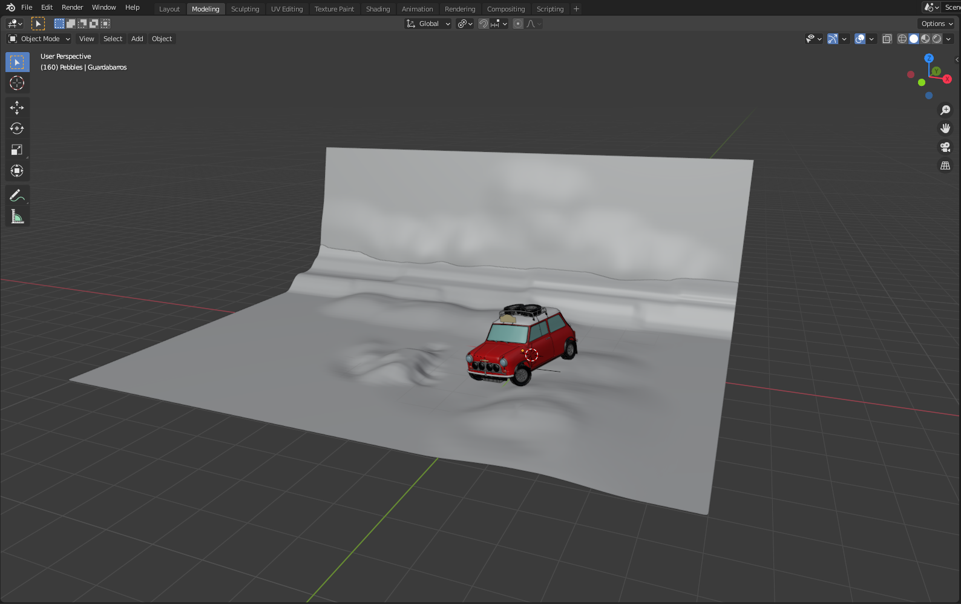Select solid viewport shading
Image resolution: width=961 pixels, height=604 pixels.
point(914,39)
